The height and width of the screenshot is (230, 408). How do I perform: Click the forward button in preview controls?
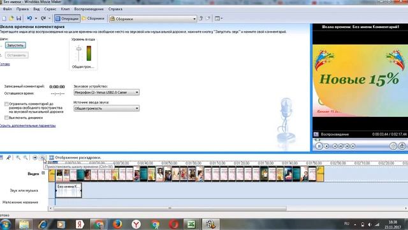[x=353, y=146]
